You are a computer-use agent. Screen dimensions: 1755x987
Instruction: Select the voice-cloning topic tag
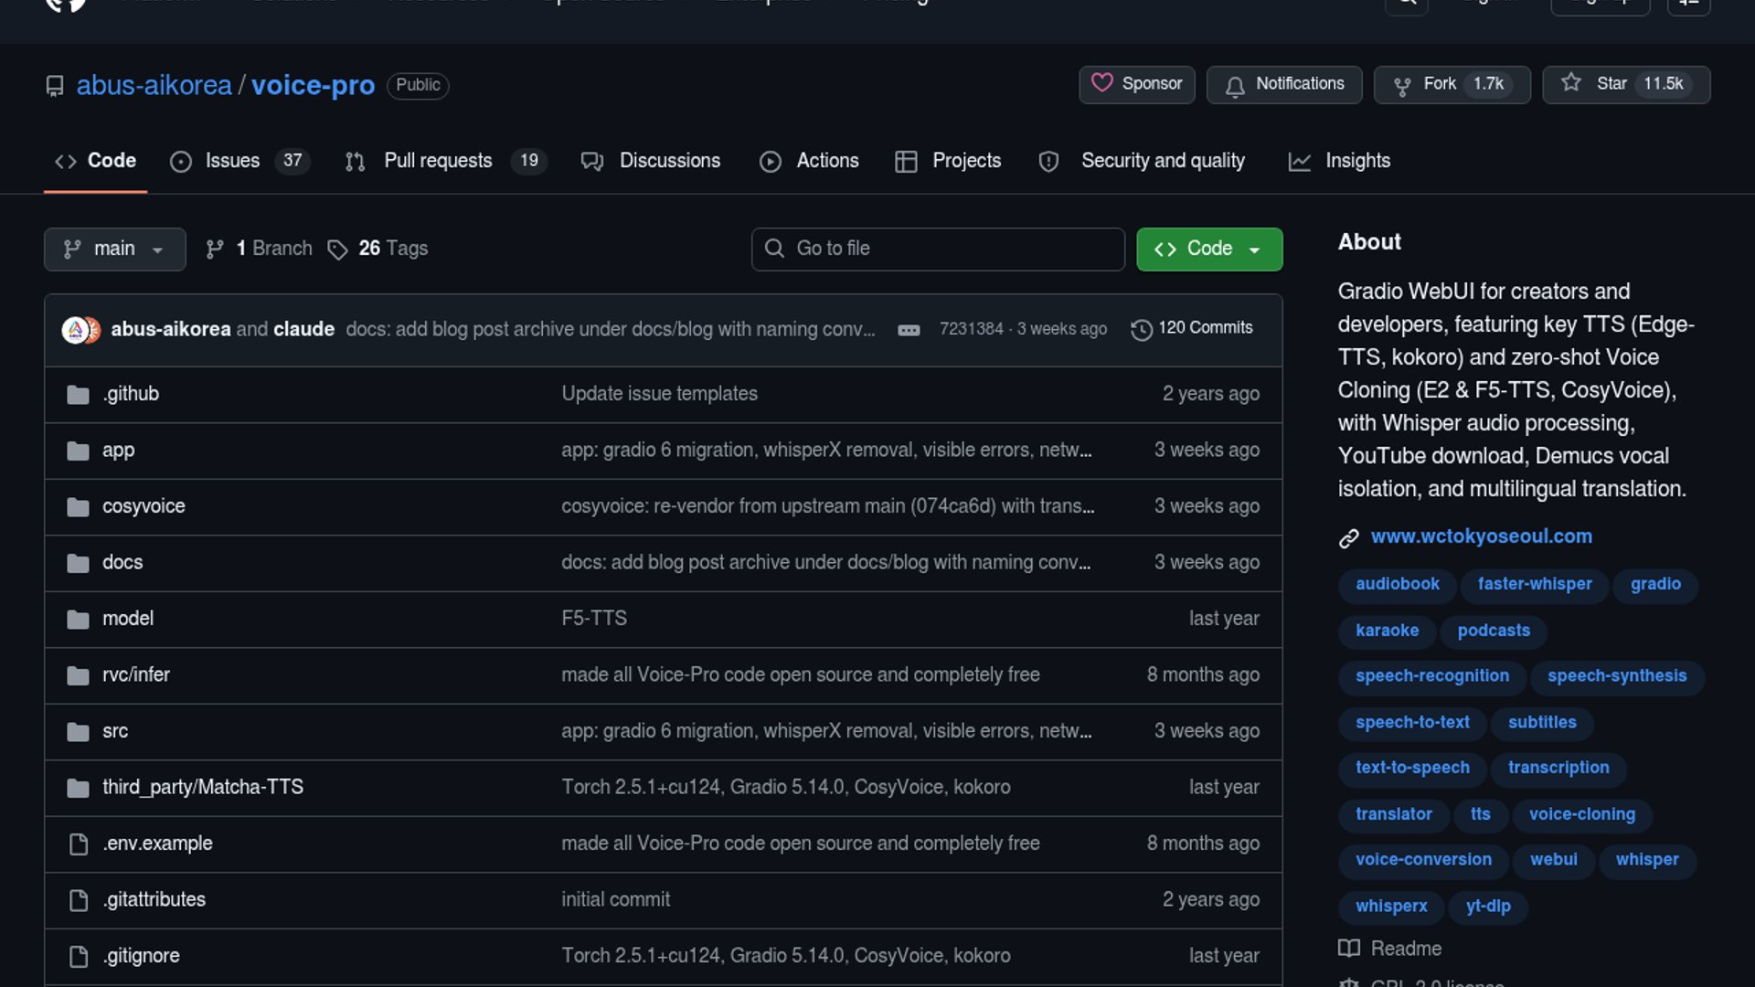tap(1581, 815)
